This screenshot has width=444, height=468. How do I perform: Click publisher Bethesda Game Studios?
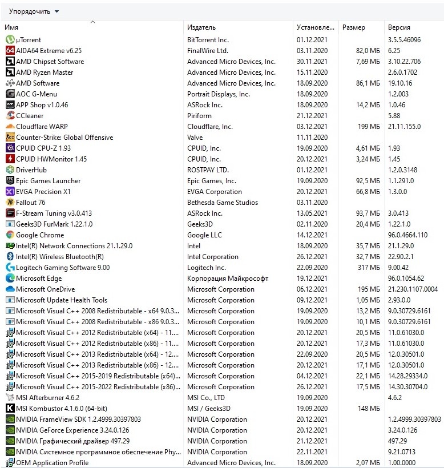point(223,203)
